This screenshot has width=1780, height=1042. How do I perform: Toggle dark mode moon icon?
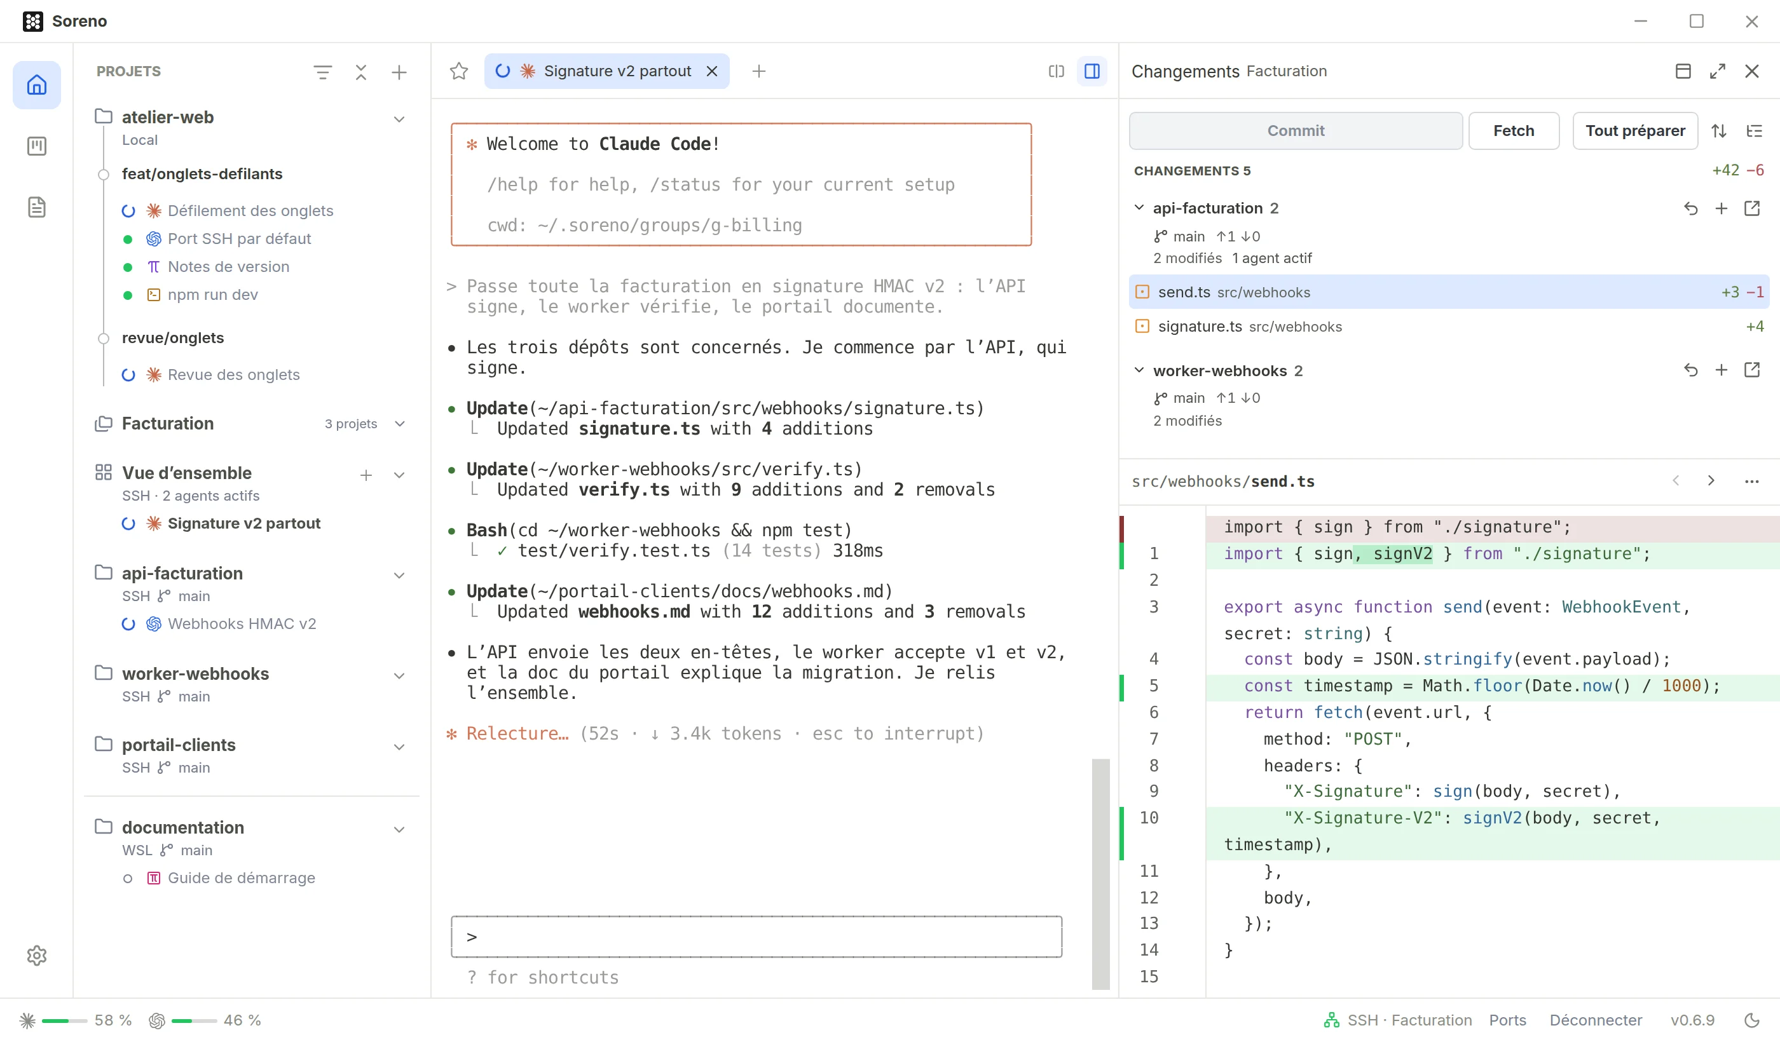point(1753,1020)
